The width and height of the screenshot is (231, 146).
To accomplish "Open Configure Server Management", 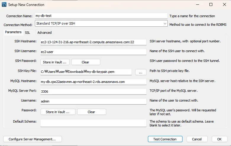I will click(32, 139).
